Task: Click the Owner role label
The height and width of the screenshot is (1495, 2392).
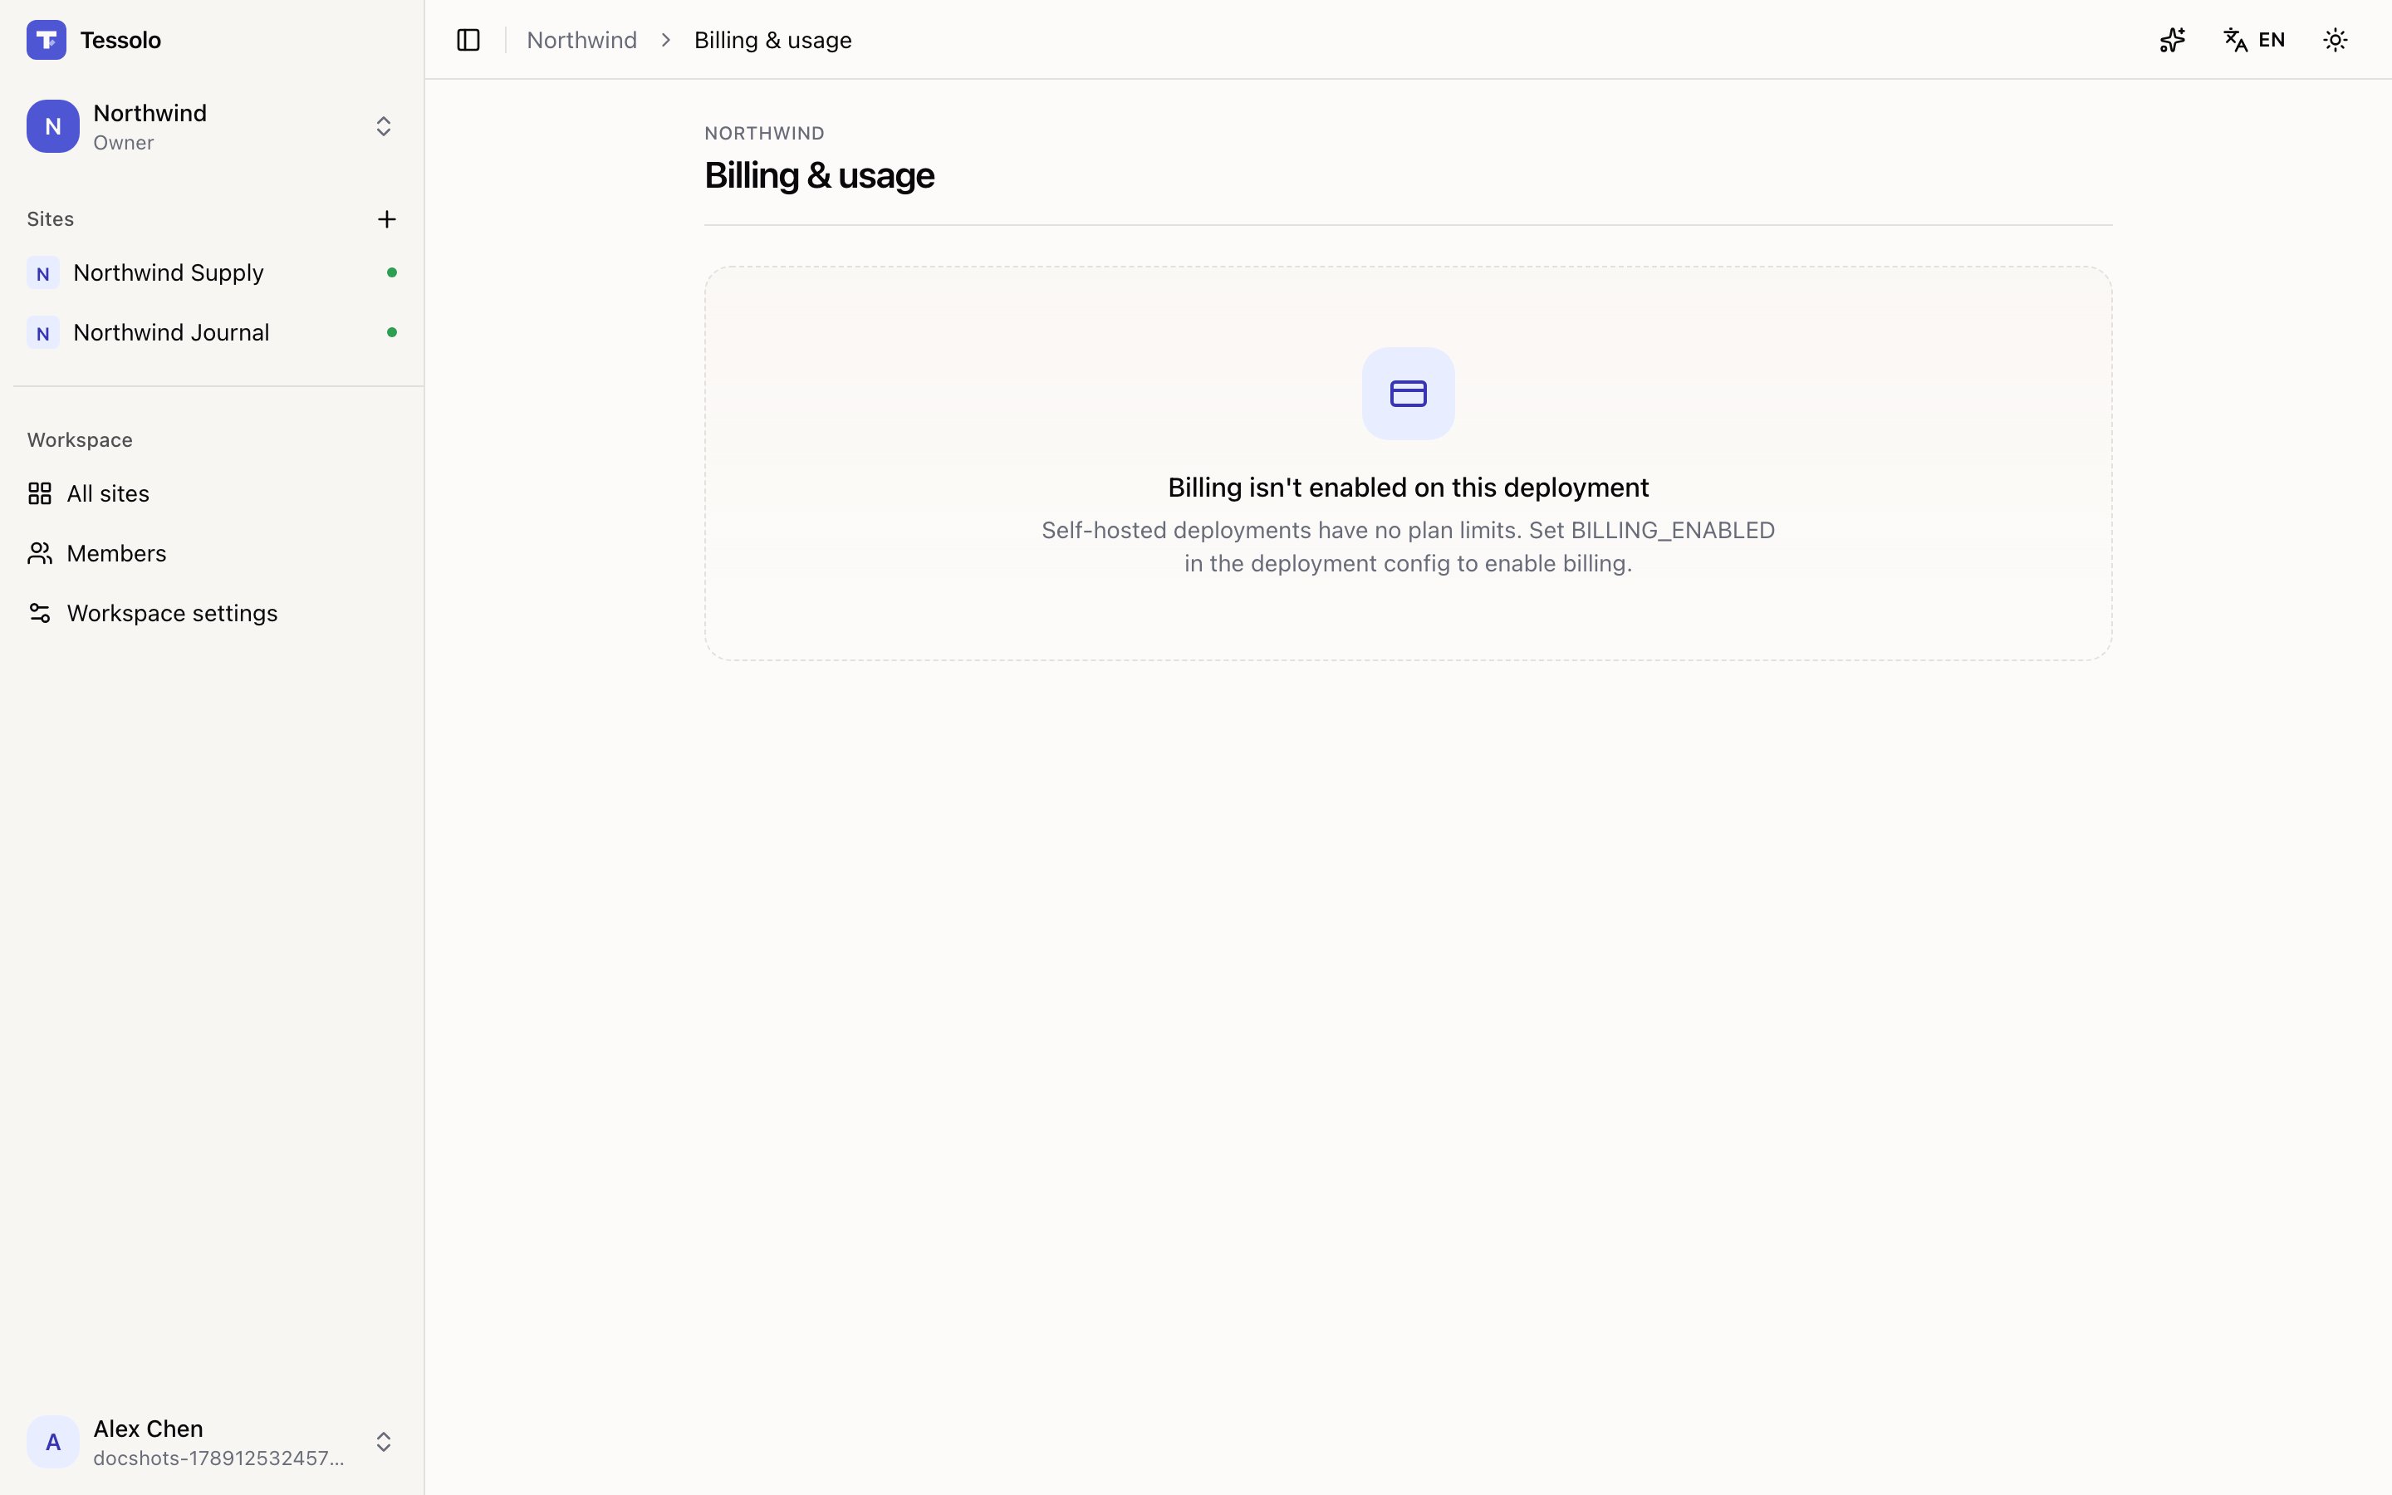Action: [x=124, y=142]
